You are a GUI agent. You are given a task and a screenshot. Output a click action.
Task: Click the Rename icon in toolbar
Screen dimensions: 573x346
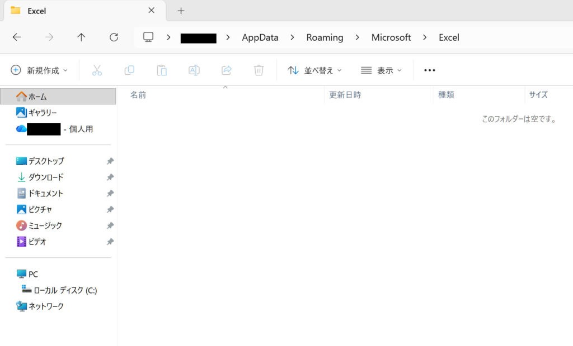pos(194,70)
